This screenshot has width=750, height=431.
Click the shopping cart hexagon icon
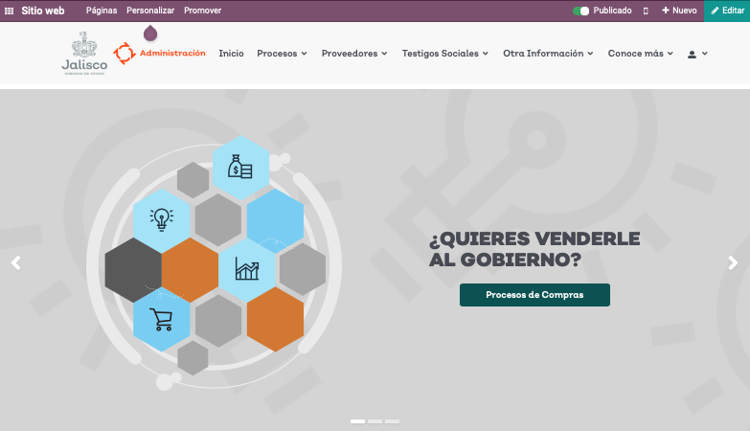162,319
